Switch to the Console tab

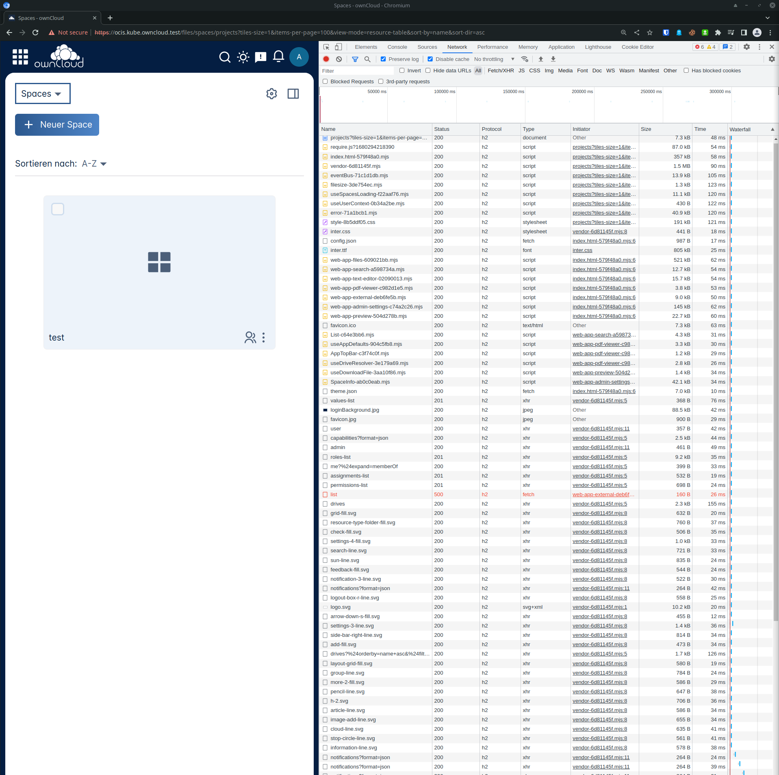click(x=397, y=47)
